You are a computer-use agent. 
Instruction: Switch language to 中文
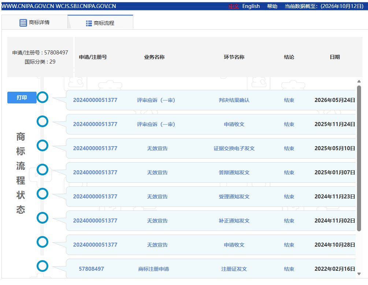point(234,6)
